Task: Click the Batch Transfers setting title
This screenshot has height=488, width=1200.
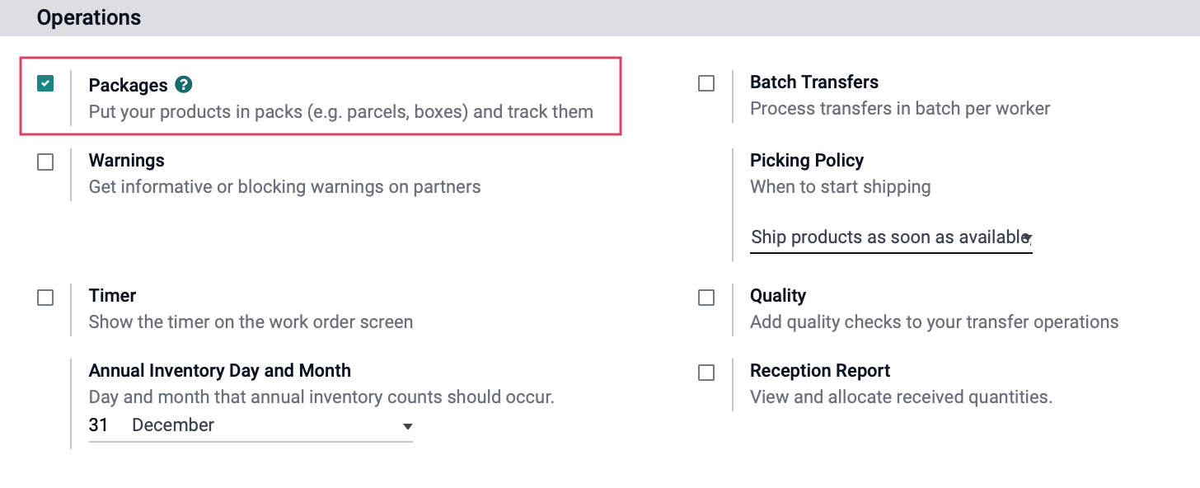Action: pyautogui.click(x=814, y=82)
